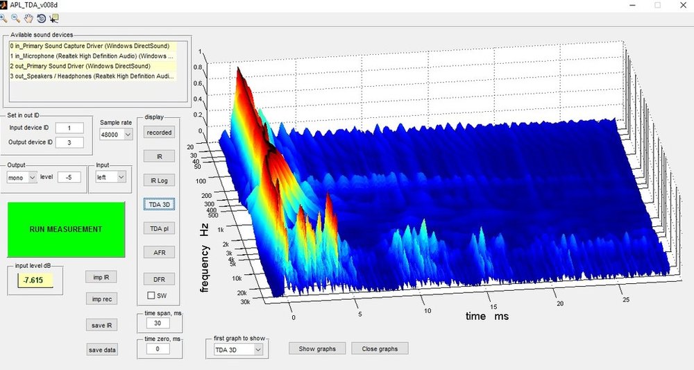Click the Close graphs button
Screen dimensions: 694x370
(380, 348)
